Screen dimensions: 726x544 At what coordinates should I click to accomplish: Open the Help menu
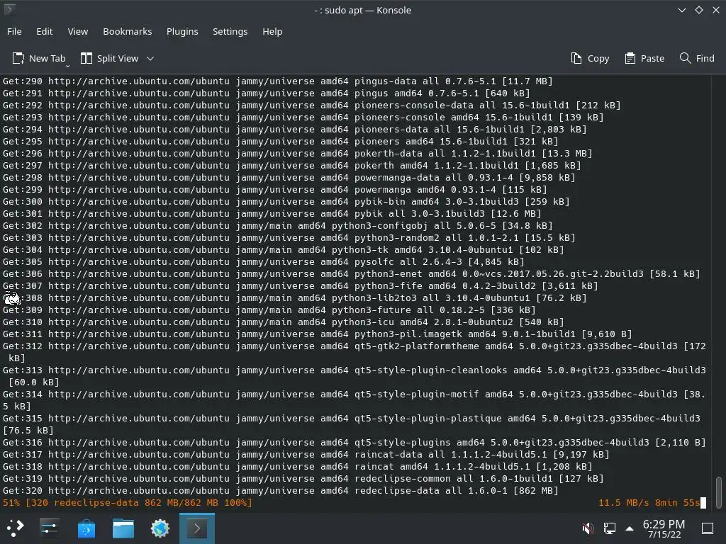click(272, 31)
